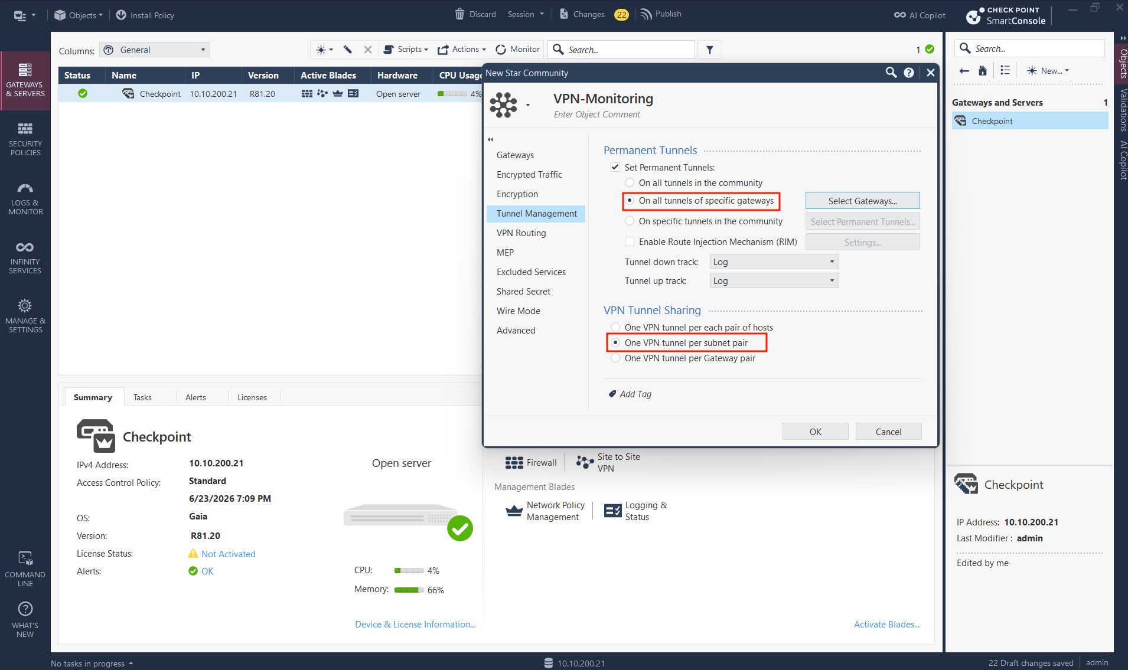1128x670 pixels.
Task: Select On specific tunnels in the community
Action: [630, 221]
